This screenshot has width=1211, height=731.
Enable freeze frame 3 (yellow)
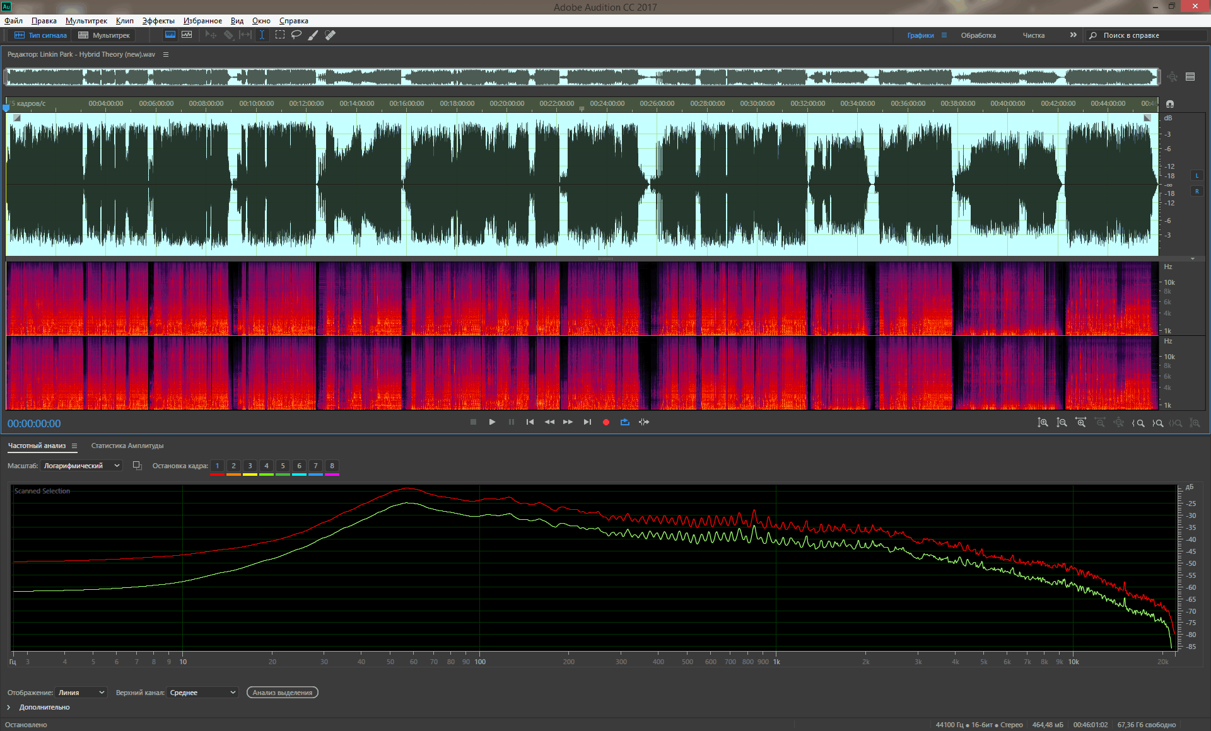(x=250, y=466)
